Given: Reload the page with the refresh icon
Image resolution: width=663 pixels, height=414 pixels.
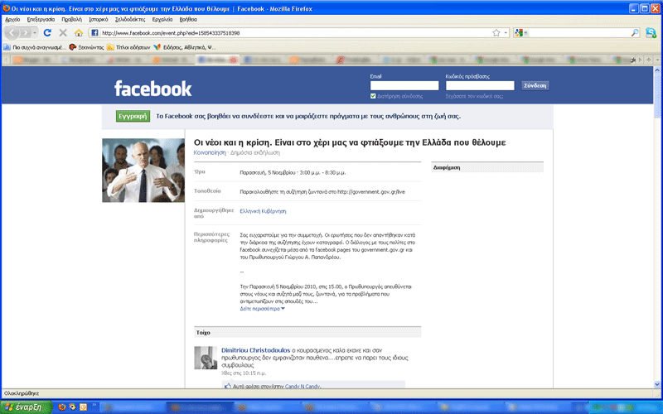Looking at the screenshot, I should click(47, 32).
